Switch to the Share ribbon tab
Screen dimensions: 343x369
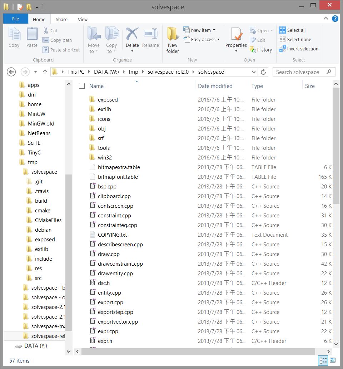(61, 19)
